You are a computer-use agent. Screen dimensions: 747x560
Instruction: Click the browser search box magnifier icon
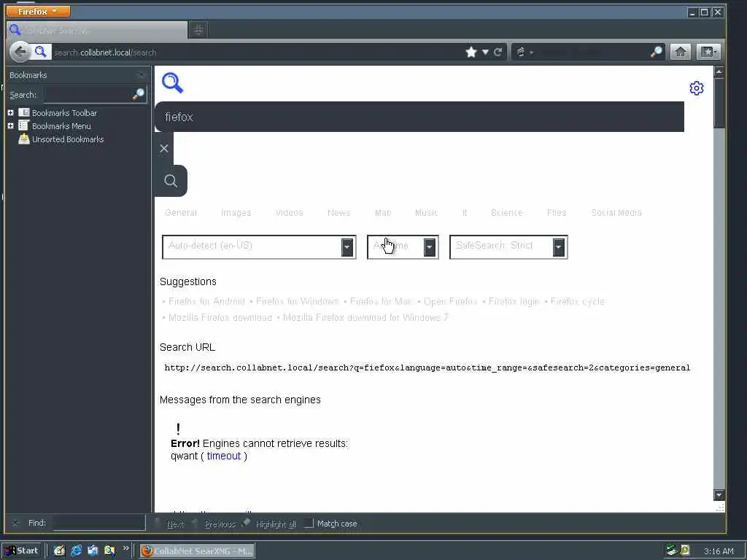(x=656, y=52)
